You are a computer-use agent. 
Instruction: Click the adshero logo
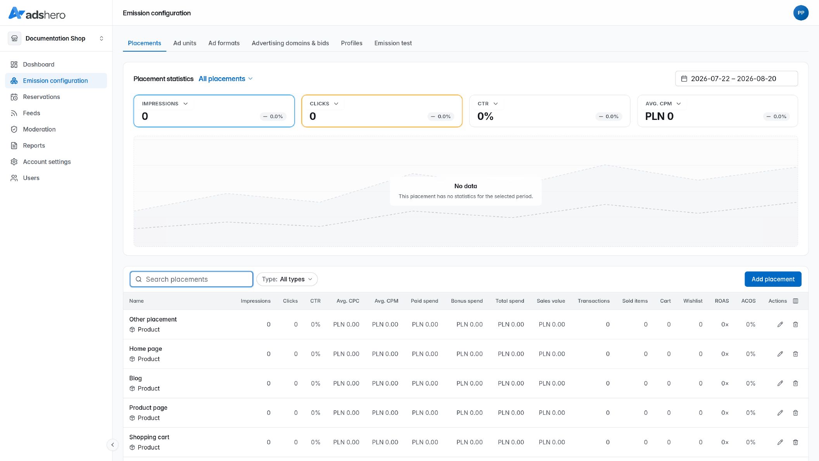click(x=37, y=14)
